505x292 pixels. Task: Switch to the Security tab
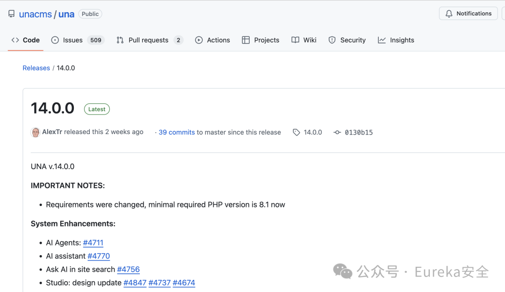click(347, 40)
